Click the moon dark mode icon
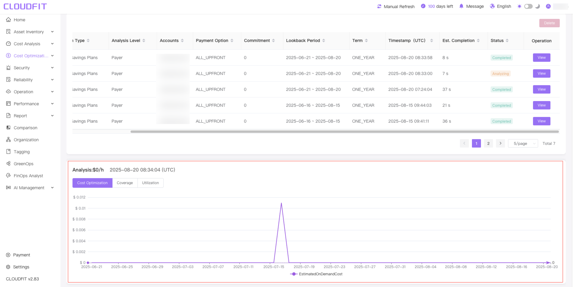Viewport: 573px width, 287px height. coord(538,6)
